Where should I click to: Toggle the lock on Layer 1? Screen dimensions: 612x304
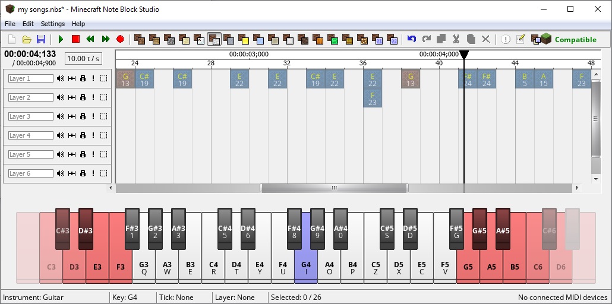83,78
